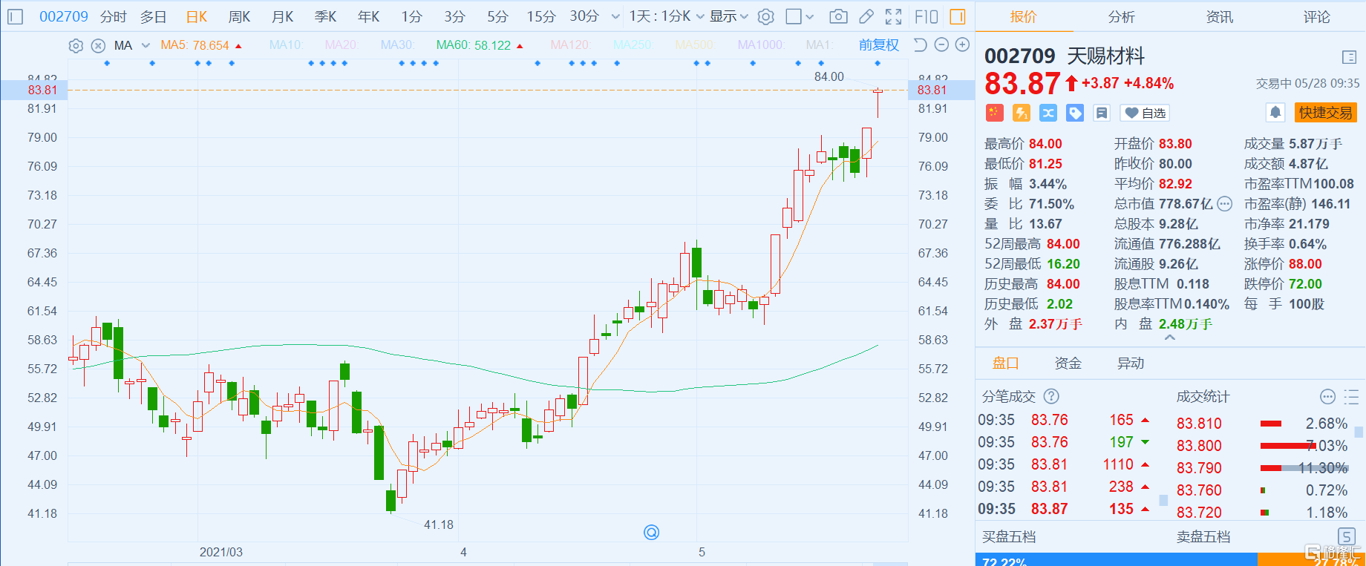The width and height of the screenshot is (1366, 566).
Task: Toggle MA250 moving average line
Action: click(633, 45)
